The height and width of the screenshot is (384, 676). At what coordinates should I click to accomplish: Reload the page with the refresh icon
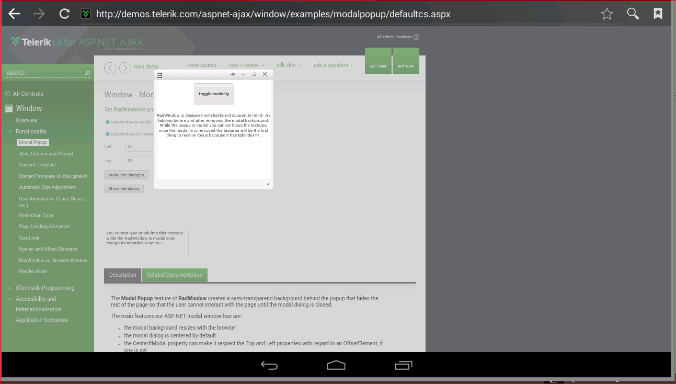click(x=64, y=14)
